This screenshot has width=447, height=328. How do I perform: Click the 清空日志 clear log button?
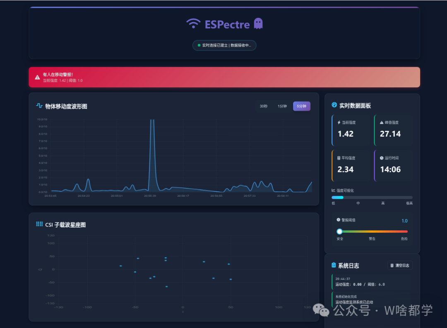point(399,265)
